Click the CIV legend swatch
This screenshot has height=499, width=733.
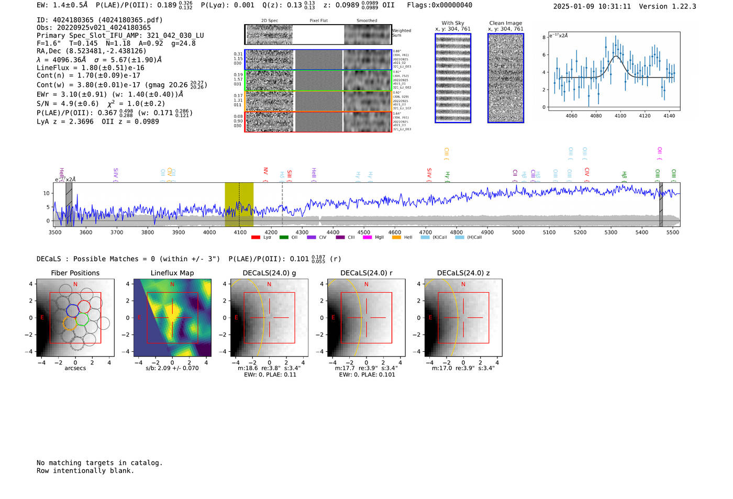[x=312, y=237]
